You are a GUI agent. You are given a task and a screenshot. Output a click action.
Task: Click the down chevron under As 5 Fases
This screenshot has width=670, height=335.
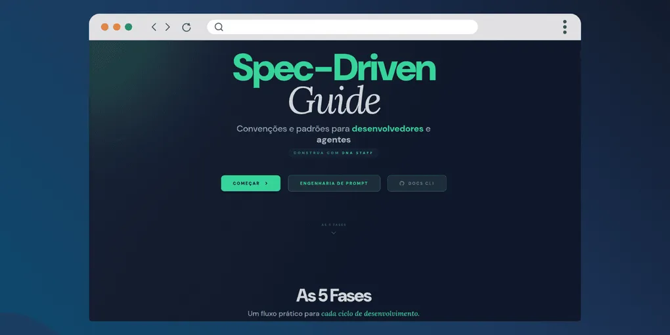click(x=334, y=233)
